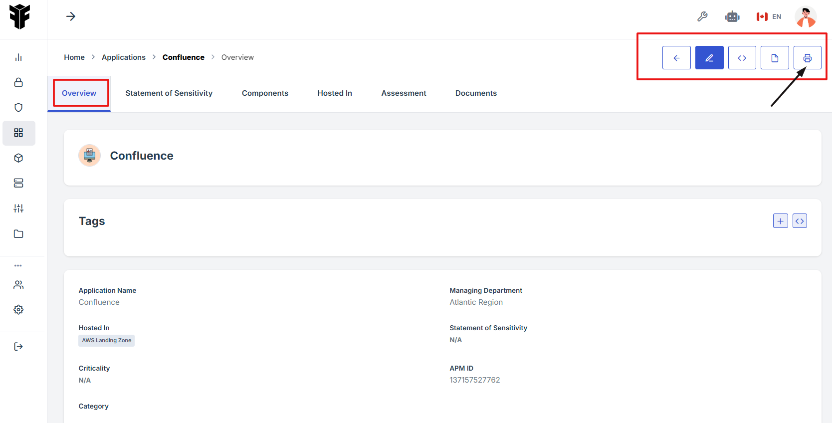The image size is (832, 423).
Task: Click the code icon in Tags section
Action: click(x=800, y=221)
